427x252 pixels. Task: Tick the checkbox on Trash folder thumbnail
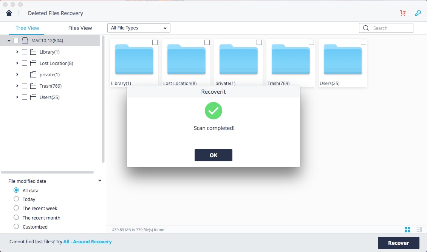(x=311, y=42)
